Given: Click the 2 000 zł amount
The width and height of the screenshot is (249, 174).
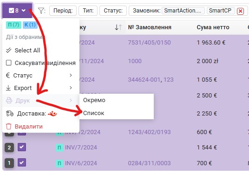Looking at the screenshot, I should tap(208, 61).
